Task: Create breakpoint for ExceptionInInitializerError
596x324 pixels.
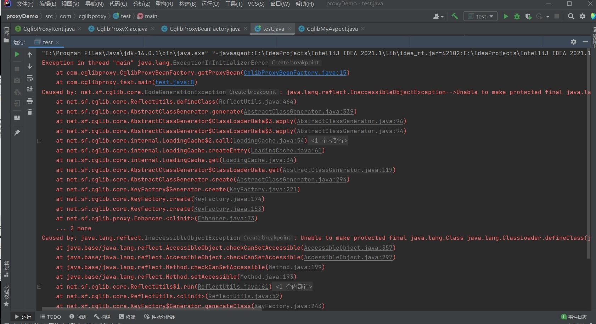Action: (295, 63)
